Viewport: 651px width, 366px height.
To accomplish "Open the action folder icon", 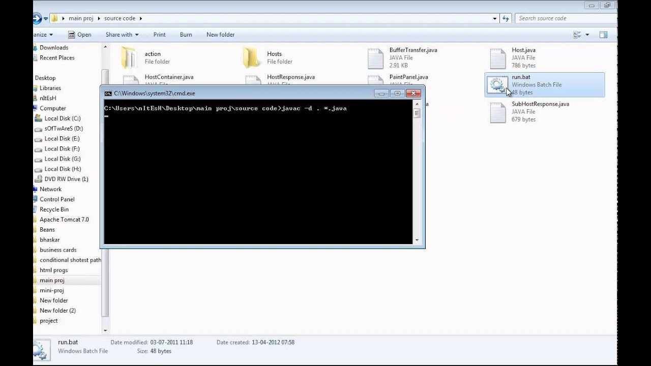I will click(x=129, y=57).
